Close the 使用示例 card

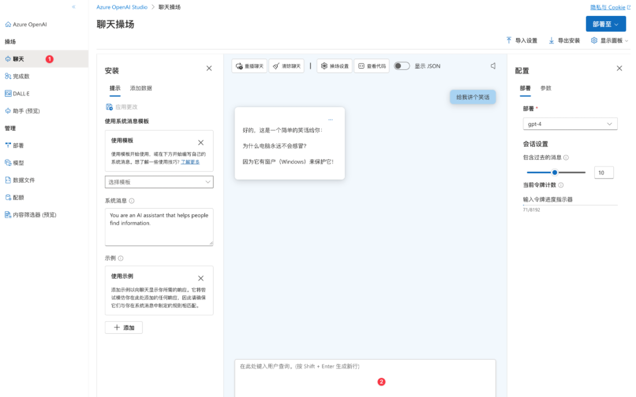(x=201, y=278)
